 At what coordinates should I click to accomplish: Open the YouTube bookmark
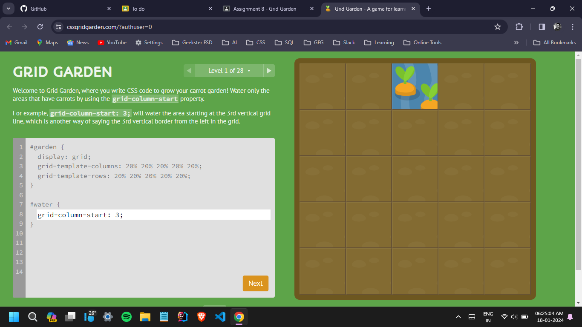112,43
